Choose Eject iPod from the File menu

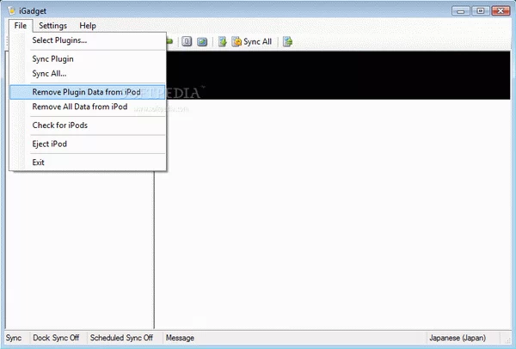click(88, 144)
